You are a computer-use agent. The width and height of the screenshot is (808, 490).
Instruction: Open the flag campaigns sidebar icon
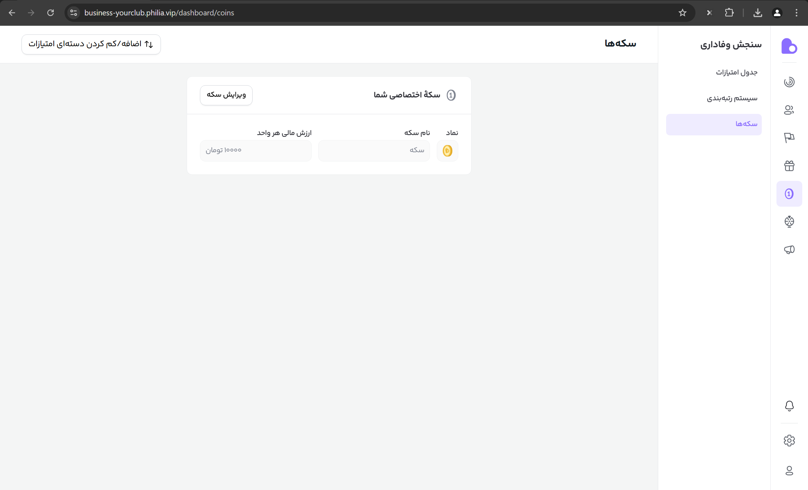[x=789, y=138]
